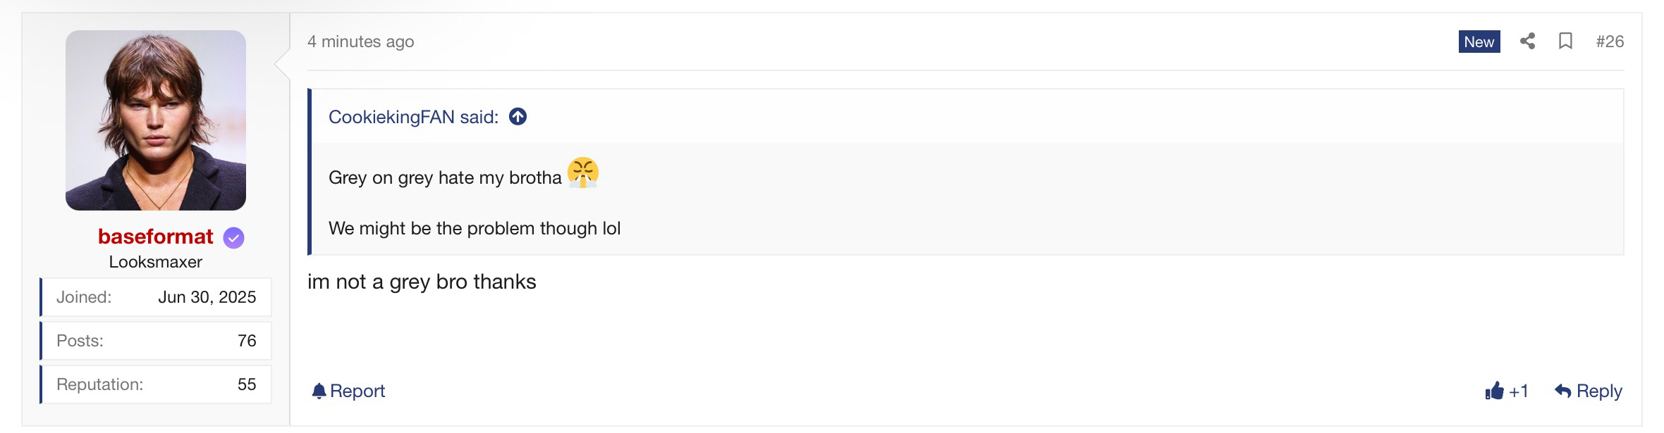Open the #26 post permalink
The image size is (1664, 433).
(x=1610, y=42)
